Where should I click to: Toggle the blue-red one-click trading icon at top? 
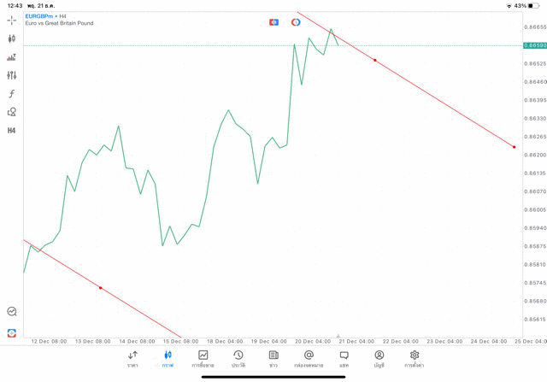[x=273, y=21]
